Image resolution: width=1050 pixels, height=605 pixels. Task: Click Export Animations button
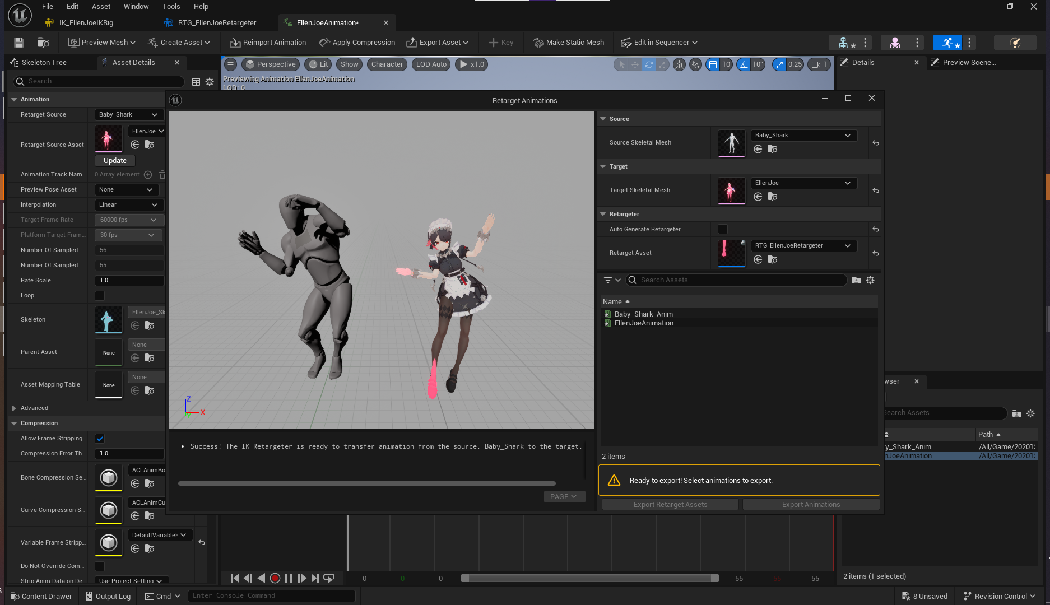click(x=811, y=505)
